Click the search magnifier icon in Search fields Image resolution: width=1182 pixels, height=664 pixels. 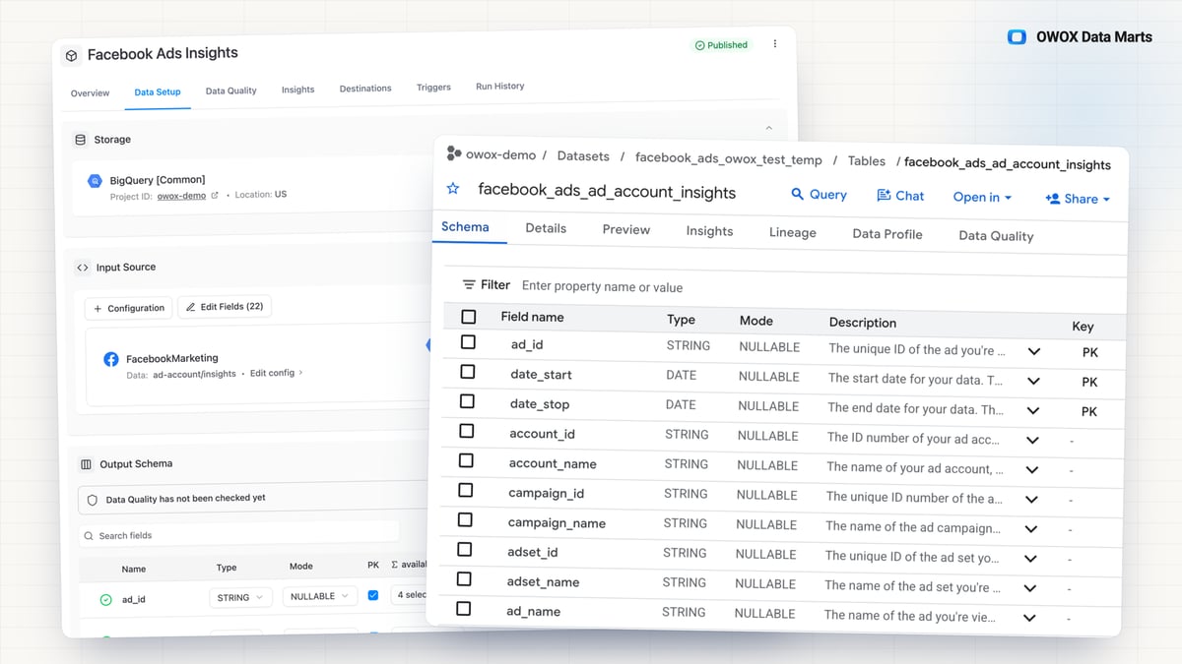(x=89, y=536)
